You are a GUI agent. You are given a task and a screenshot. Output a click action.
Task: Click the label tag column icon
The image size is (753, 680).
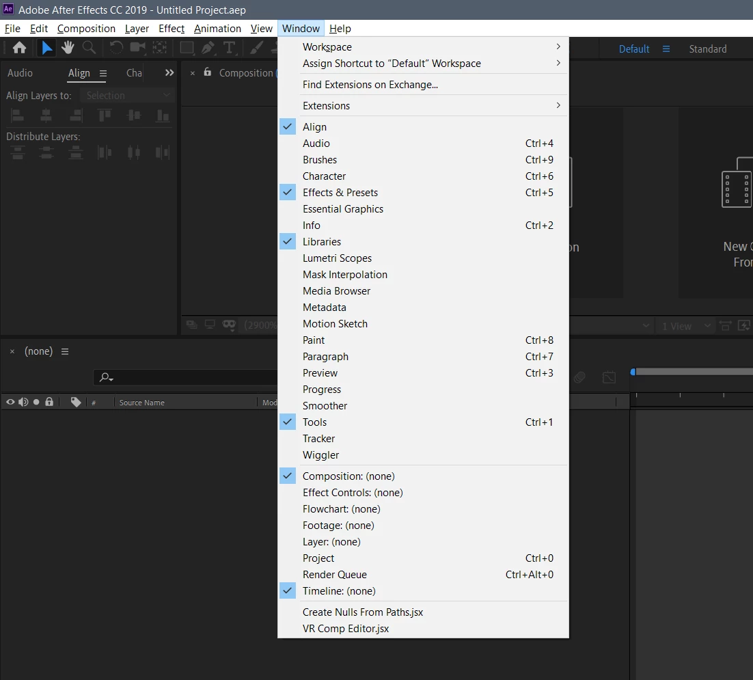pyautogui.click(x=76, y=402)
